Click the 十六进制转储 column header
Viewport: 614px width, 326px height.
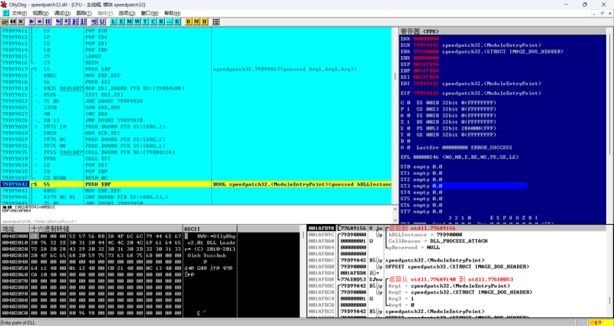coord(107,229)
